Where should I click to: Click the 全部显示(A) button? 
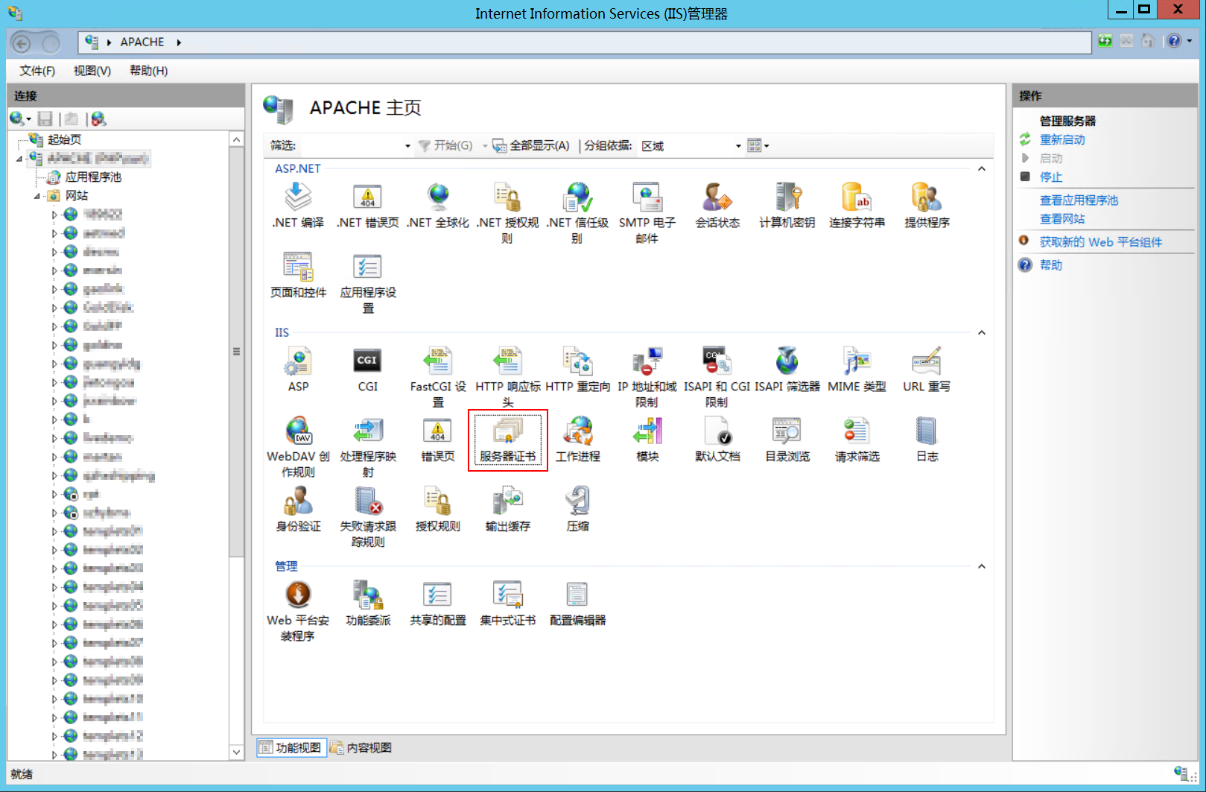531,145
